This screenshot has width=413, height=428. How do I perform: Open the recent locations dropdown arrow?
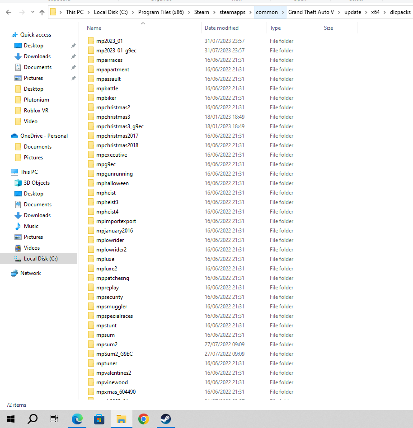pyautogui.click(x=33, y=12)
